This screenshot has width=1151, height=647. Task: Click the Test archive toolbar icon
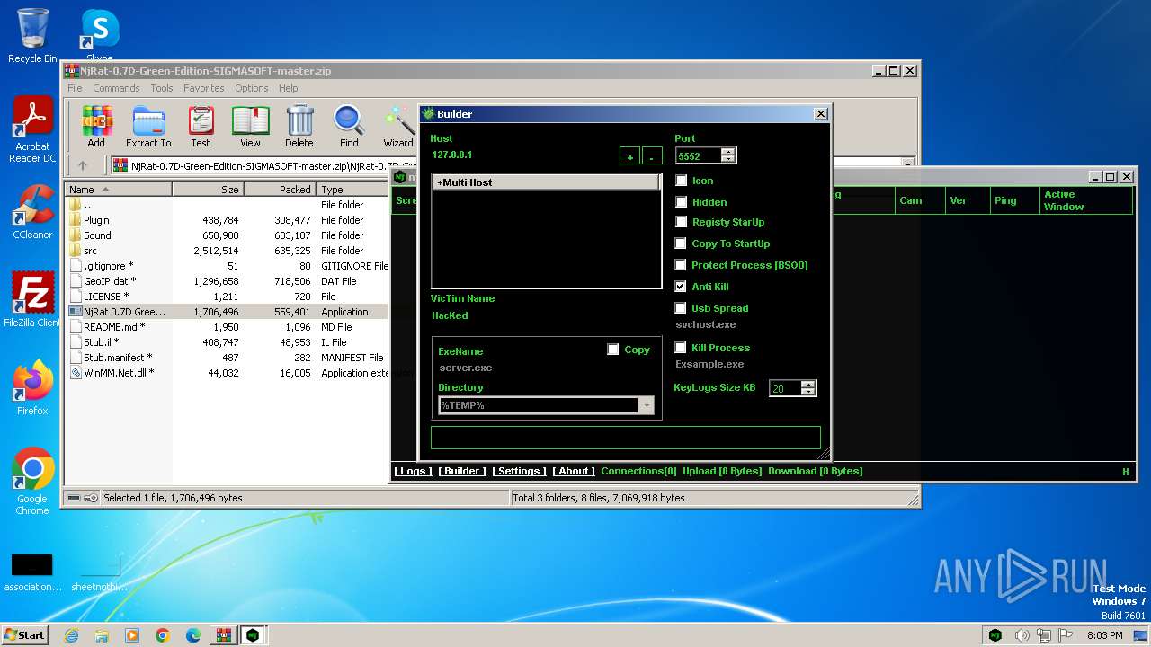point(201,127)
